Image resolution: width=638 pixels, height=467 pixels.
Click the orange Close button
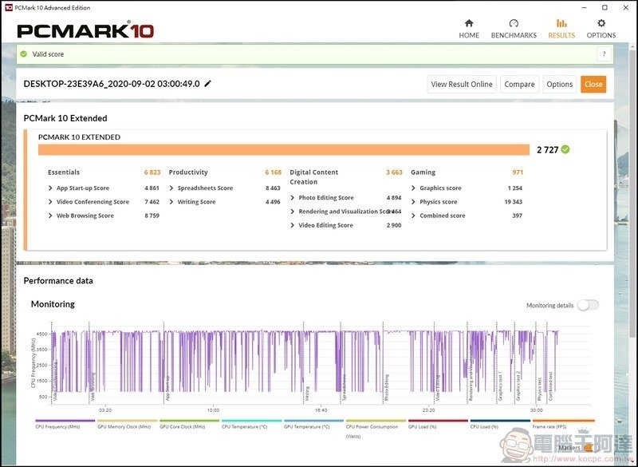coord(593,84)
